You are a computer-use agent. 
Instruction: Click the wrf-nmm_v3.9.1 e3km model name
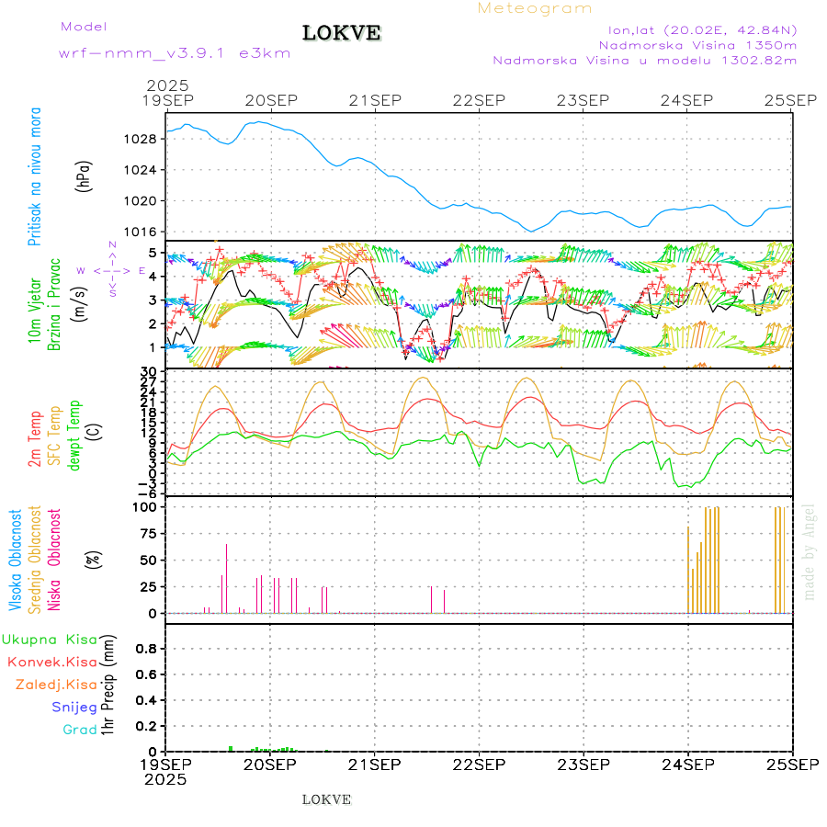click(174, 52)
